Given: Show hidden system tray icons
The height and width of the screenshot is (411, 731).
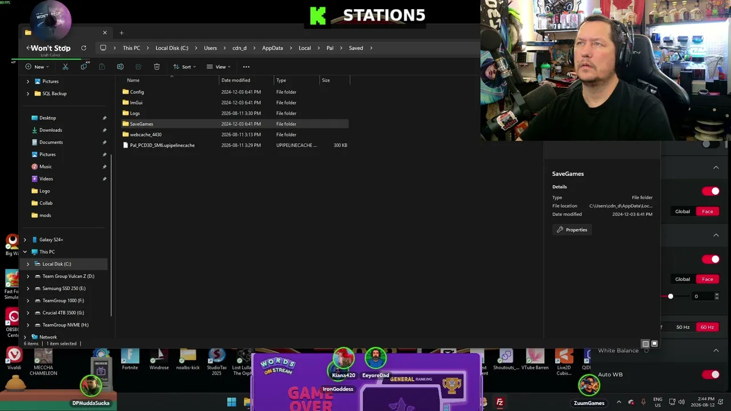Looking at the screenshot, I should point(618,402).
